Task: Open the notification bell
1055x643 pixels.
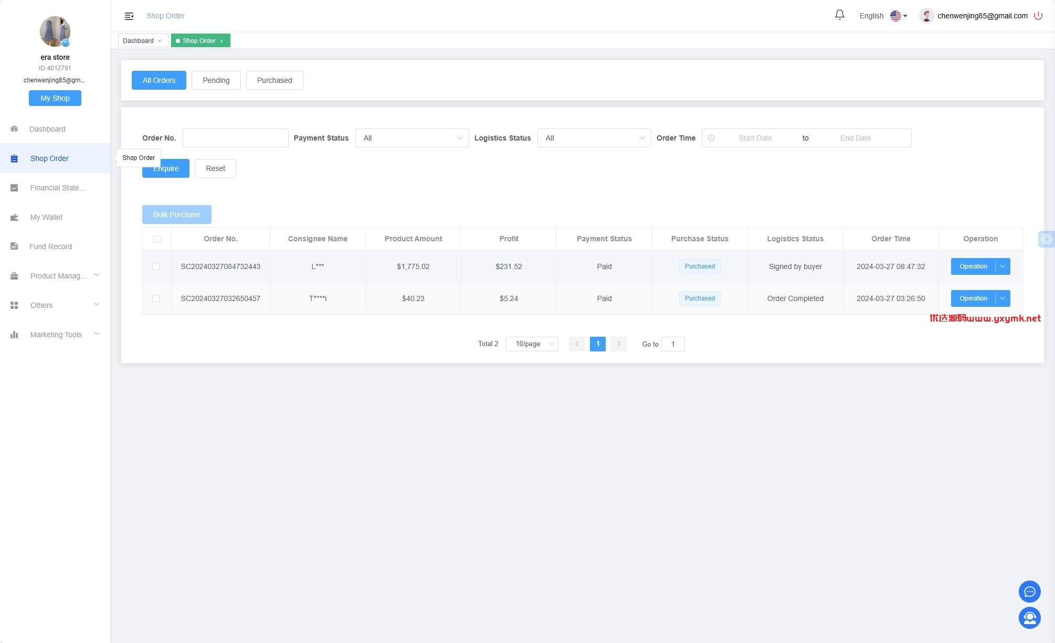Action: tap(840, 15)
